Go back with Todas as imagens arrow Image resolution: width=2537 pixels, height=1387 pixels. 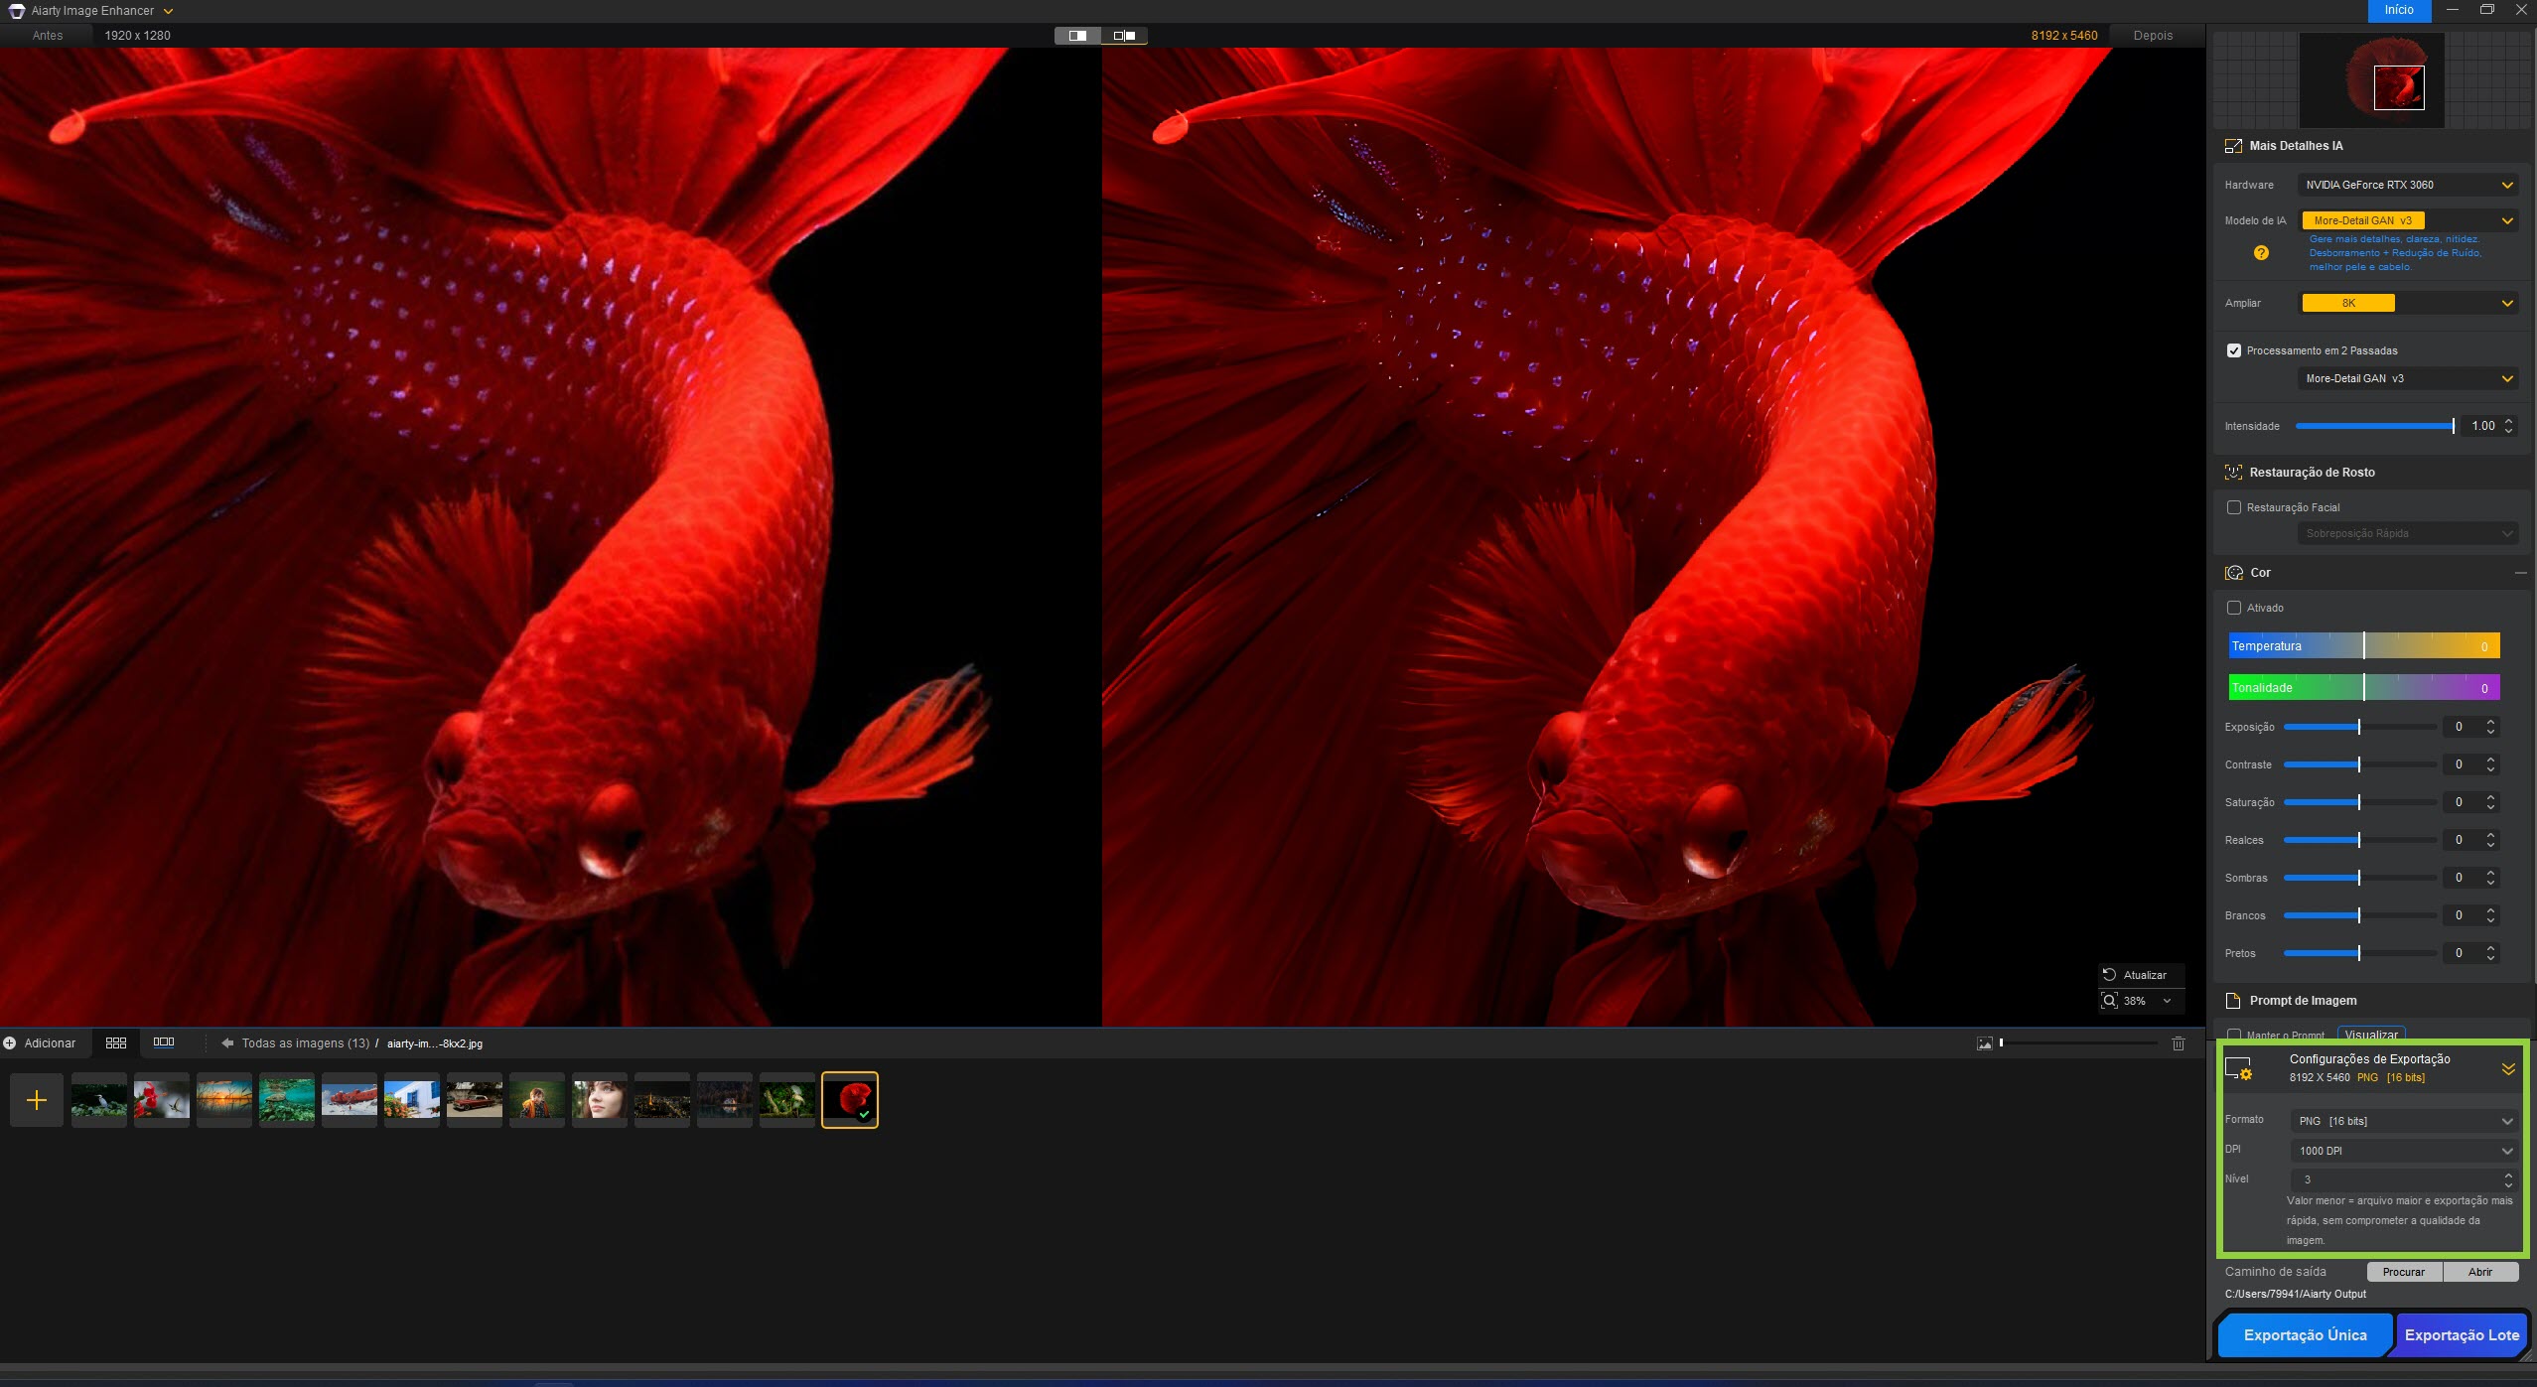(227, 1043)
